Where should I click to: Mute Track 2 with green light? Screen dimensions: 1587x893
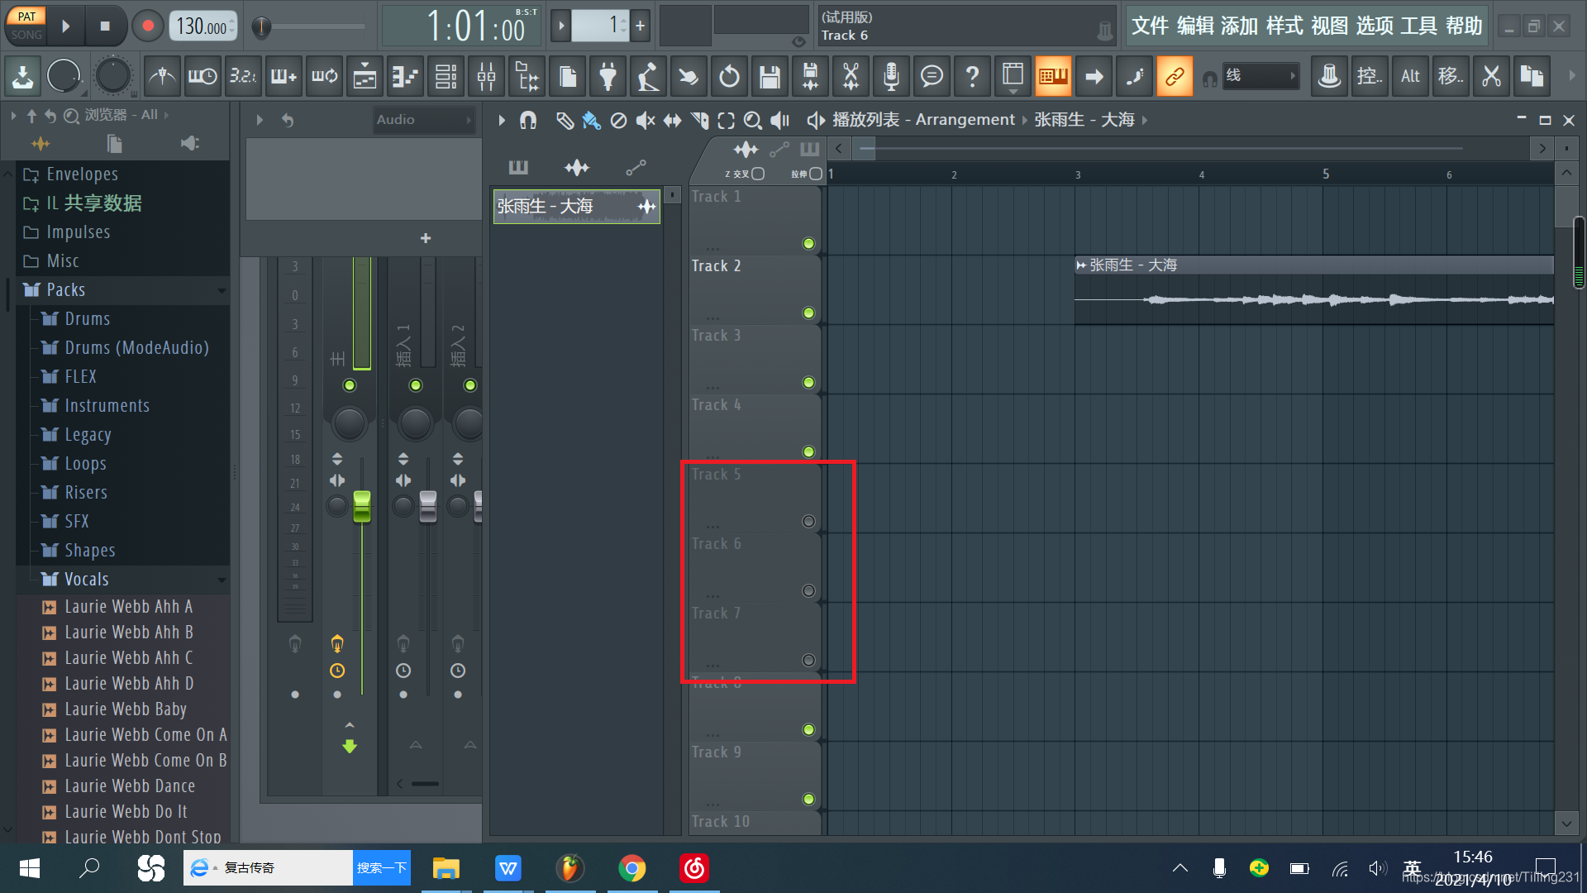point(808,313)
